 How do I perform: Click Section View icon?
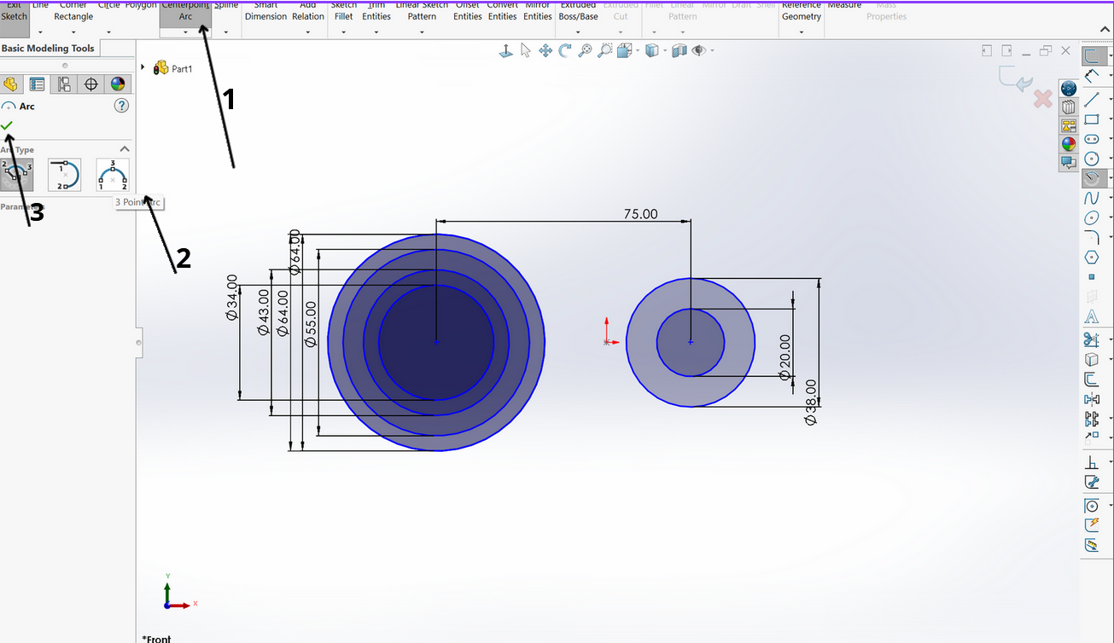[679, 51]
